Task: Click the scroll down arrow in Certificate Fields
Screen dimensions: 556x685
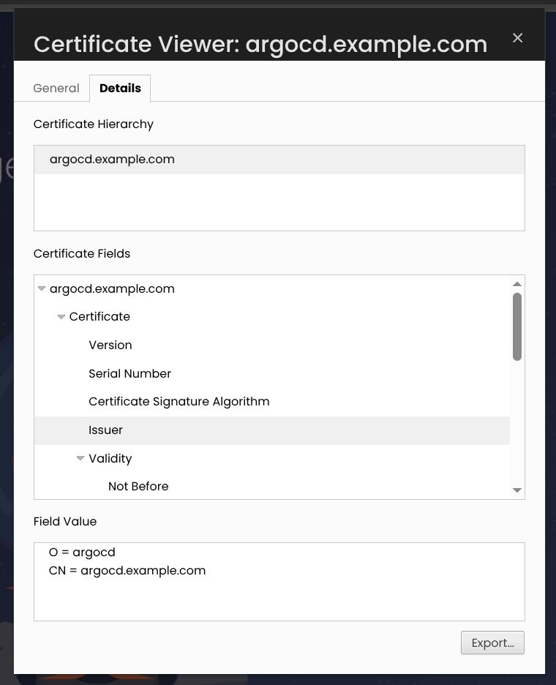Action: [517, 490]
